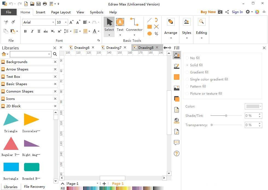Screen dimensions: 268x190
Task: Select Single color gradient fill option
Action: [187, 79]
